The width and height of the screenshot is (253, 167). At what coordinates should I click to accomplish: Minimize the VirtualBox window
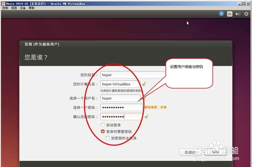tap(240, 4)
